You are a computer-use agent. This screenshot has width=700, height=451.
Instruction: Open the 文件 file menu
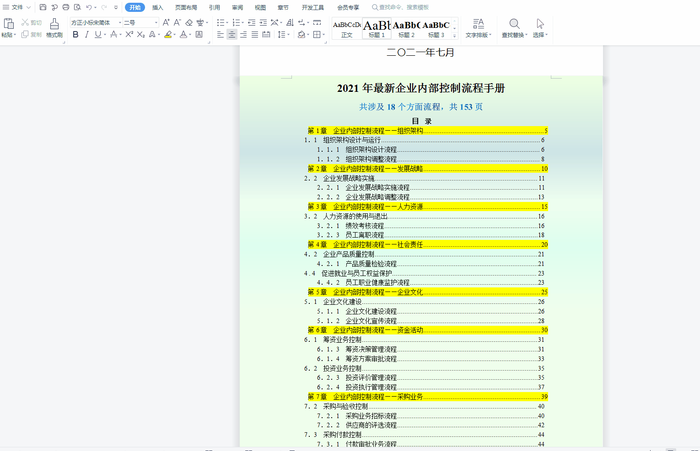[17, 7]
